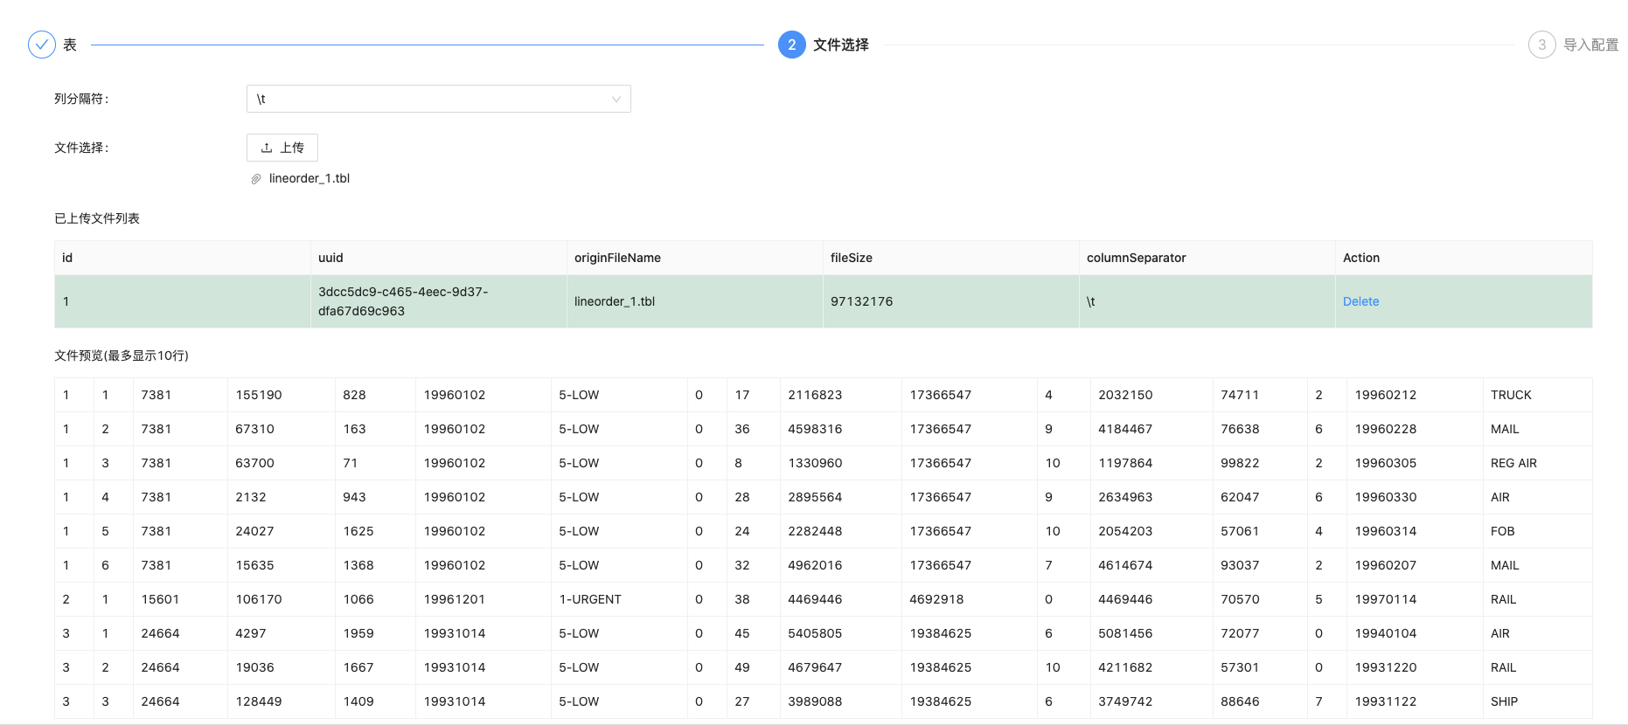
Task: Click the preview value 128449
Action: pos(259,701)
